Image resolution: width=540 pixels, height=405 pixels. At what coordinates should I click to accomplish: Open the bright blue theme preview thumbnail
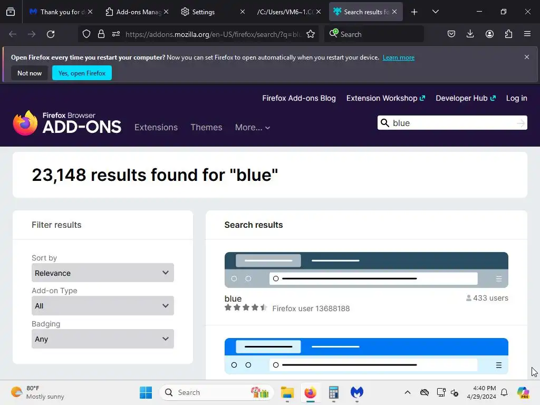[x=367, y=356]
